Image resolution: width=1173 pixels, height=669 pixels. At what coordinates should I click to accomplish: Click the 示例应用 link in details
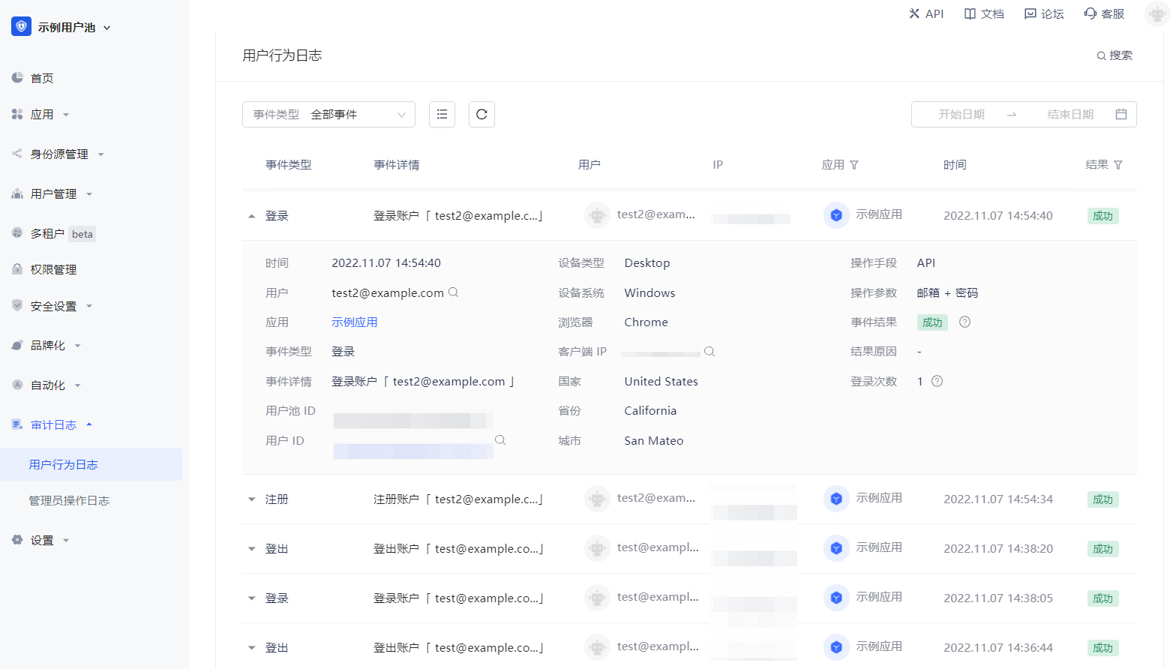(x=355, y=322)
